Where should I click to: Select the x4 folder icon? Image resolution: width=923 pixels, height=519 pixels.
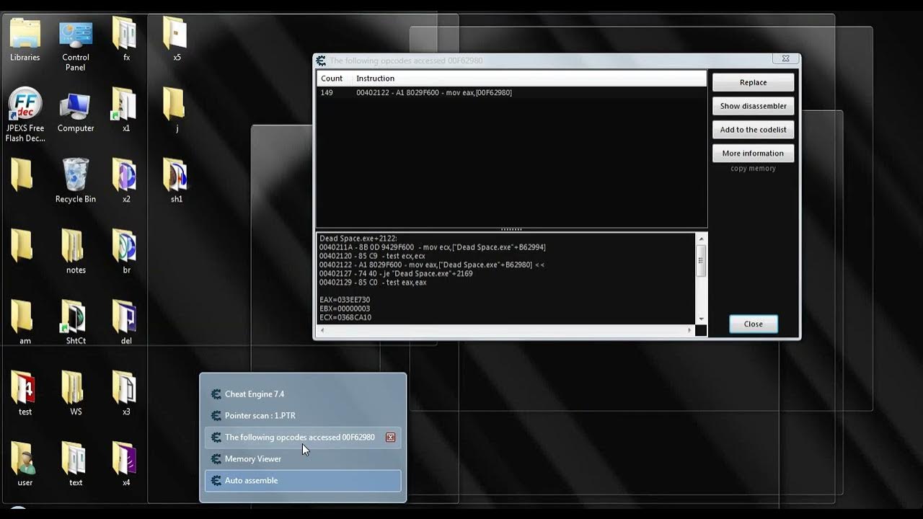126,465
